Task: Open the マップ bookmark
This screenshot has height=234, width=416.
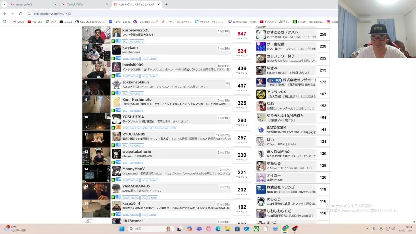Action: click(x=51, y=22)
